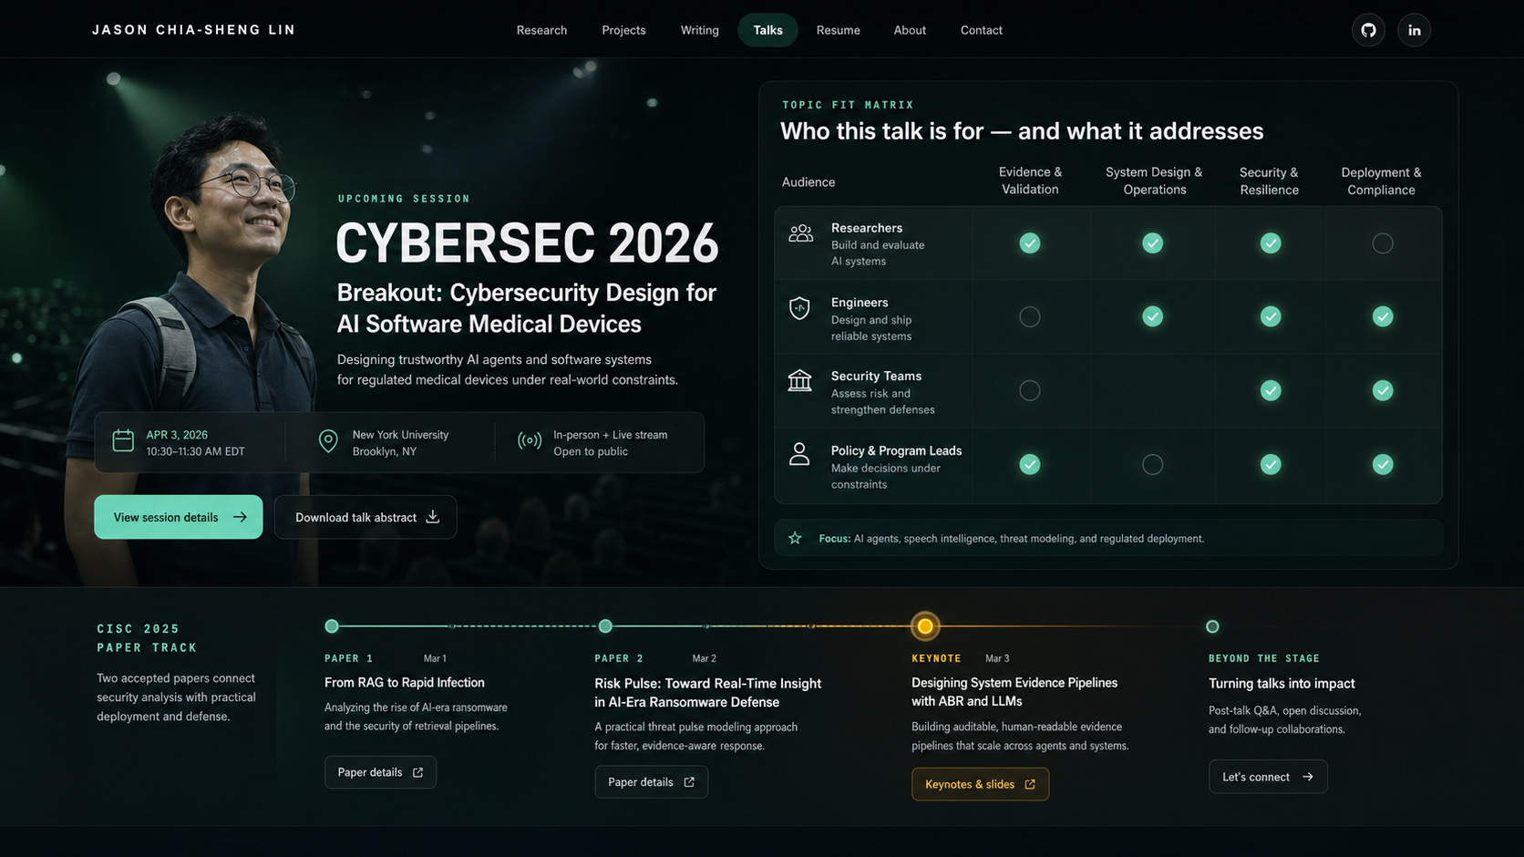Select the Paper 2 timeline dot
The image size is (1524, 857).
pyautogui.click(x=605, y=626)
